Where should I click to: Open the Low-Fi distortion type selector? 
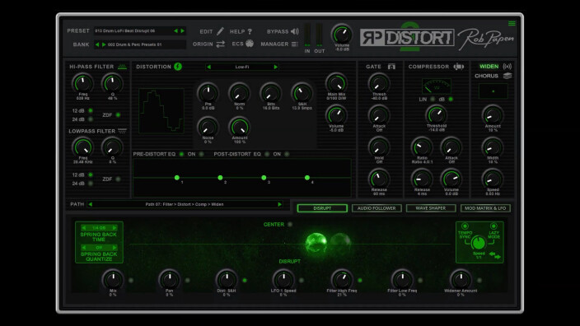(x=242, y=67)
